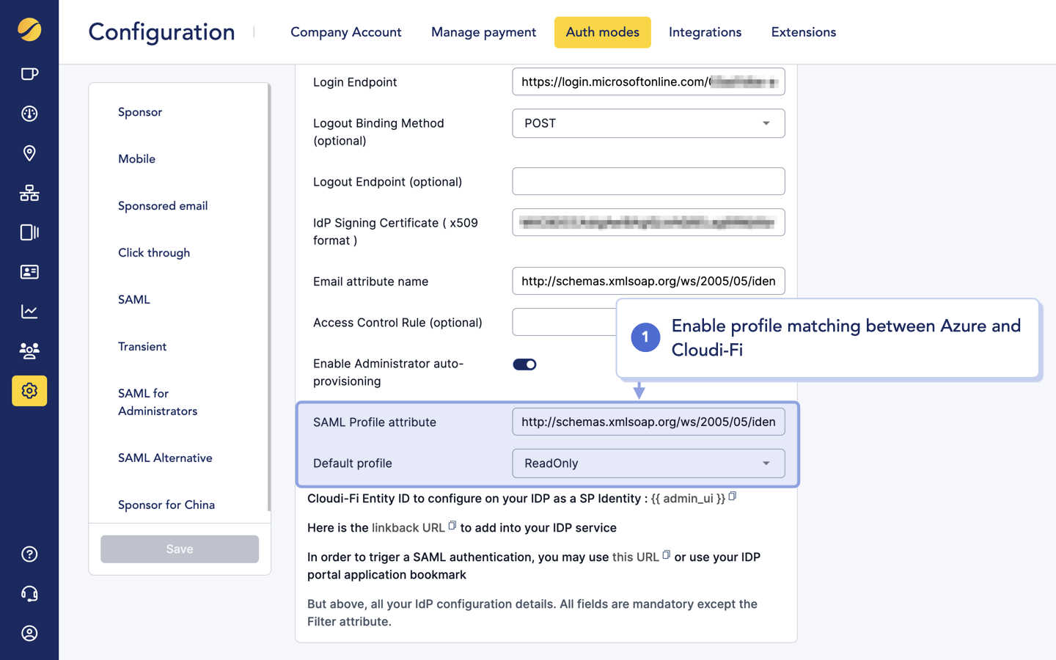Open the Company Account tab
This screenshot has height=660, width=1056.
point(345,32)
